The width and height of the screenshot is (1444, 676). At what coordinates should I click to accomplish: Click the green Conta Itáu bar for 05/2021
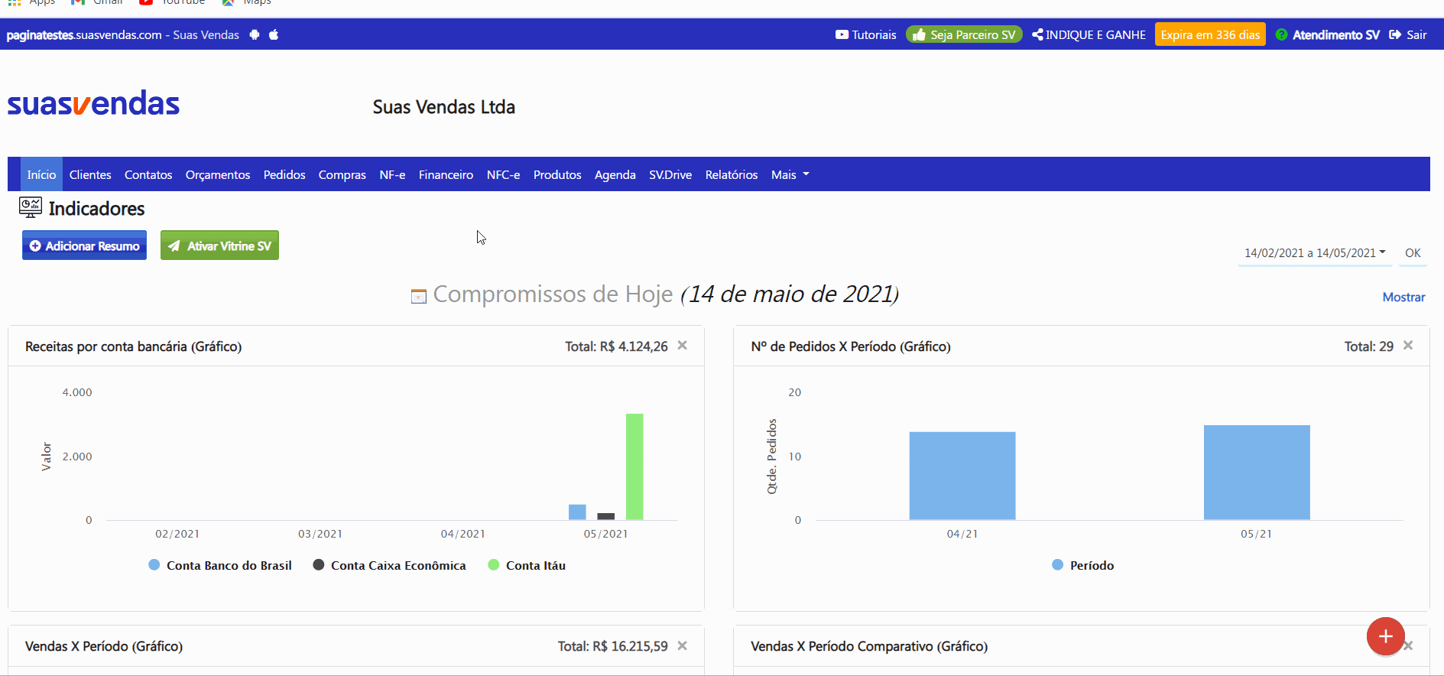click(x=634, y=466)
